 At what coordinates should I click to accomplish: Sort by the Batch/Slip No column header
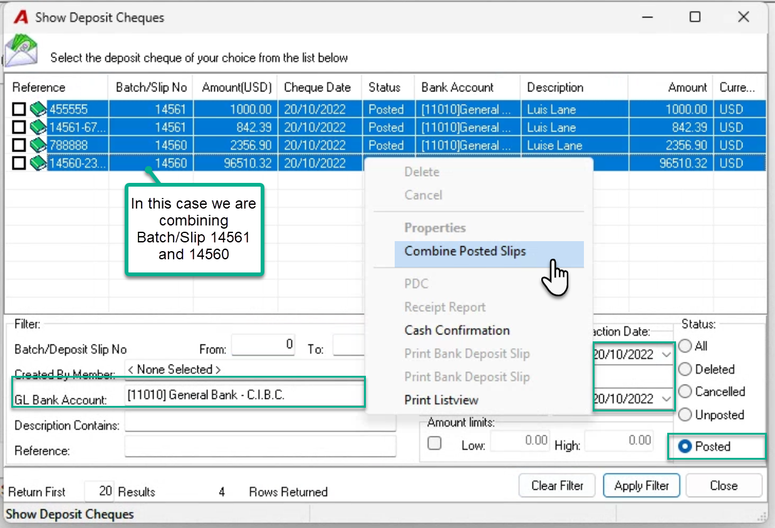(x=151, y=88)
